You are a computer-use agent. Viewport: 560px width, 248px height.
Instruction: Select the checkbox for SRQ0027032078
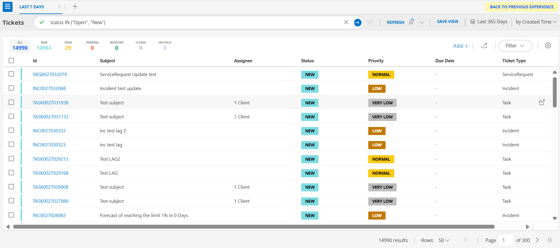11,74
